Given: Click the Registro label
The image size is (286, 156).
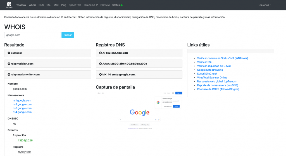Looking at the screenshot, I should pos(18,147).
